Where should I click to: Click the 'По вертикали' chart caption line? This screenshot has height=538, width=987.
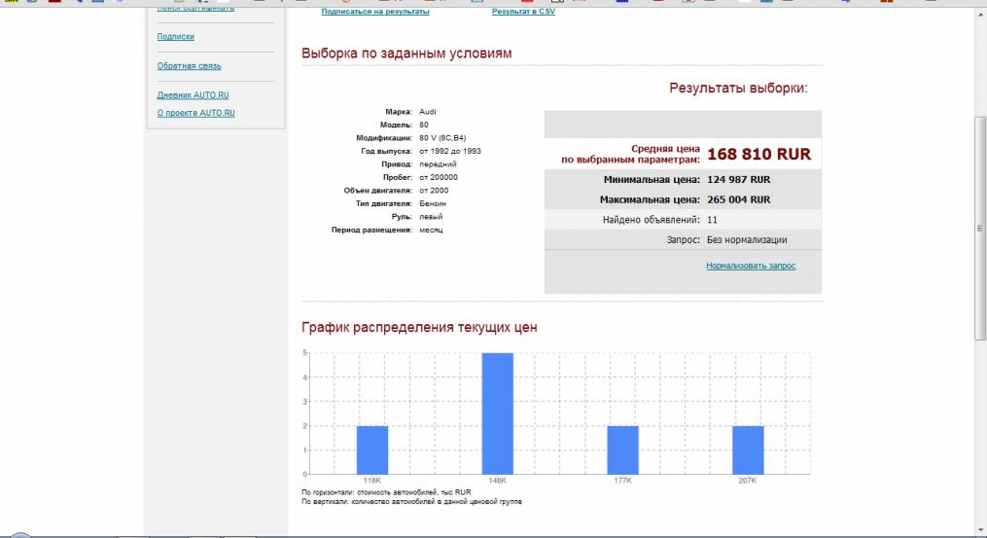tap(411, 502)
